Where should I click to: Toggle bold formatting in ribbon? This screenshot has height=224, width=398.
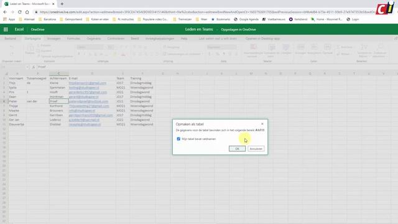tap(79, 54)
